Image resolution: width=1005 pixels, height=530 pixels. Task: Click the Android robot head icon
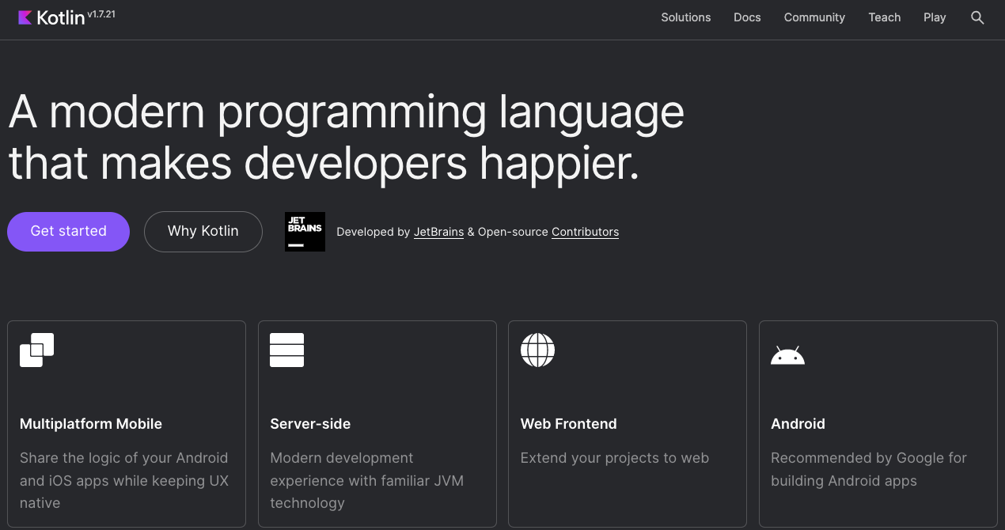(787, 355)
